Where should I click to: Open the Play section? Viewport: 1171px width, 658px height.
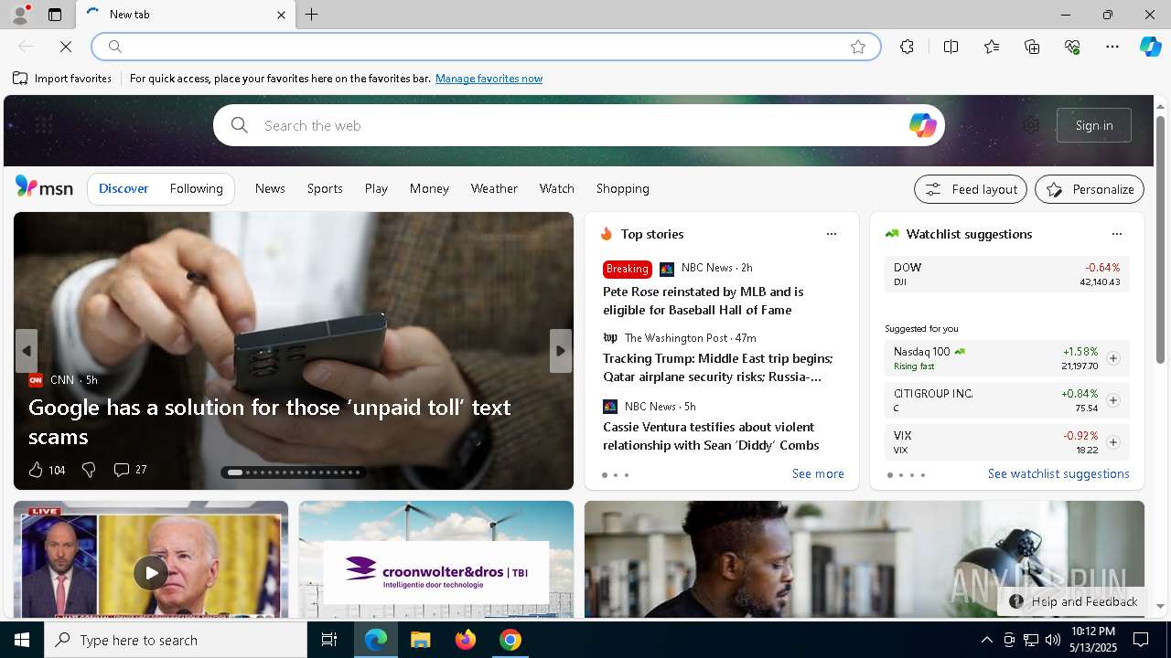point(376,188)
